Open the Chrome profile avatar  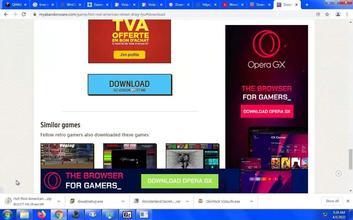338,14
